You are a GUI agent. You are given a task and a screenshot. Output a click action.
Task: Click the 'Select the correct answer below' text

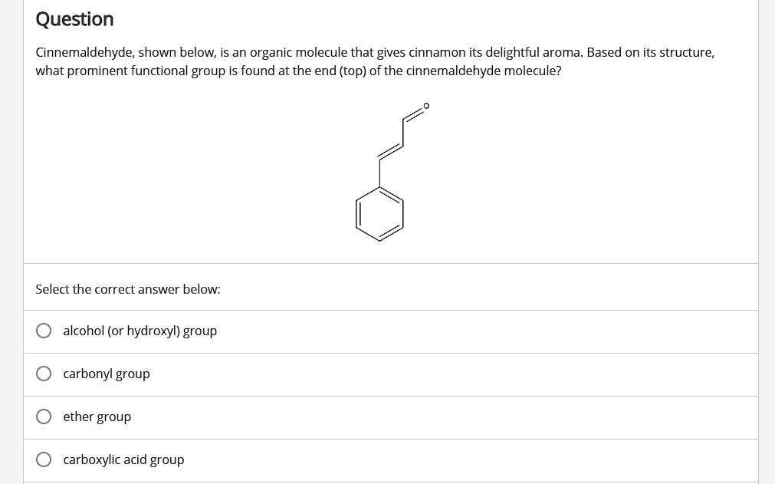click(128, 289)
